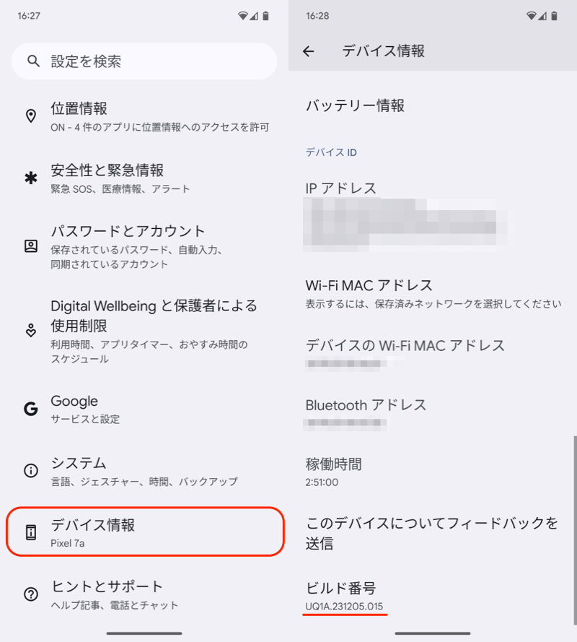Click the パスワードとアカウント account icon

pyautogui.click(x=31, y=246)
